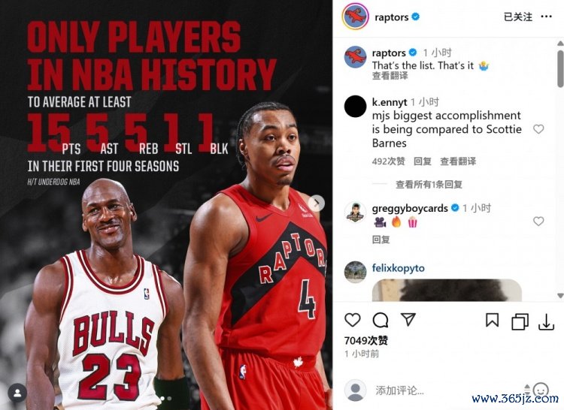Screen dimensions: 564x410
Task: Expand 查看所有1条回复 replies
Action: [429, 185]
